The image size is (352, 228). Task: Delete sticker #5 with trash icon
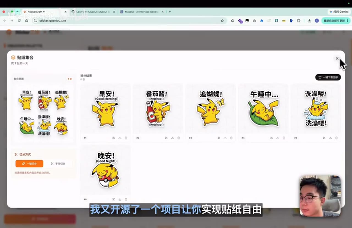336,138
